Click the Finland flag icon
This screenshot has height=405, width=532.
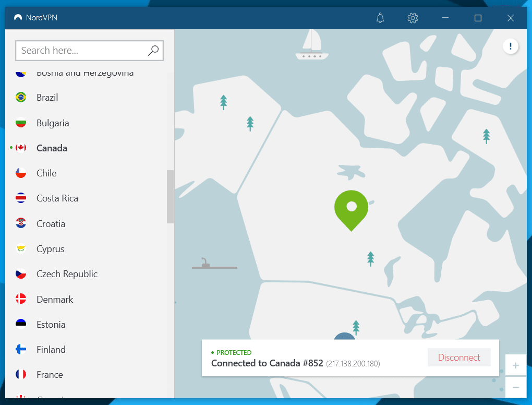point(21,349)
